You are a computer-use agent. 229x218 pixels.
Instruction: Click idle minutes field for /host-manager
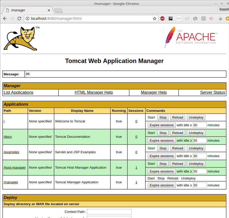200,171
